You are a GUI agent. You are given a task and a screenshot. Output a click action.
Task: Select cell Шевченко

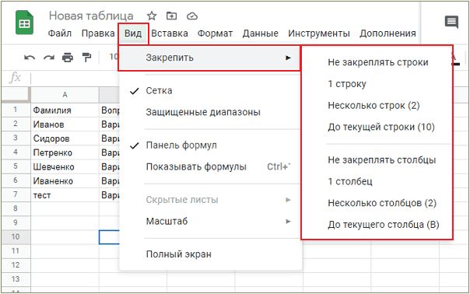pos(65,166)
